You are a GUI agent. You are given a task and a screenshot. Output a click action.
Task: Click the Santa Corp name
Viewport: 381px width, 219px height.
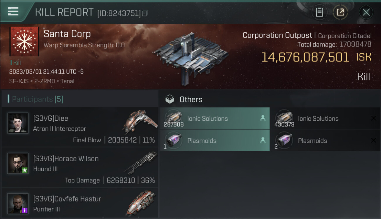pyautogui.click(x=67, y=34)
